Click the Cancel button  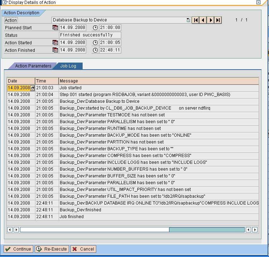coord(83,249)
